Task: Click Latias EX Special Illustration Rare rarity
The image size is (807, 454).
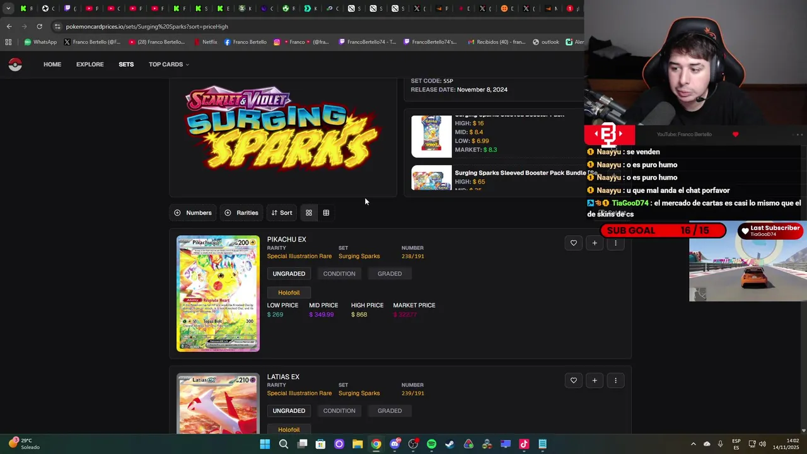Action: [299, 393]
